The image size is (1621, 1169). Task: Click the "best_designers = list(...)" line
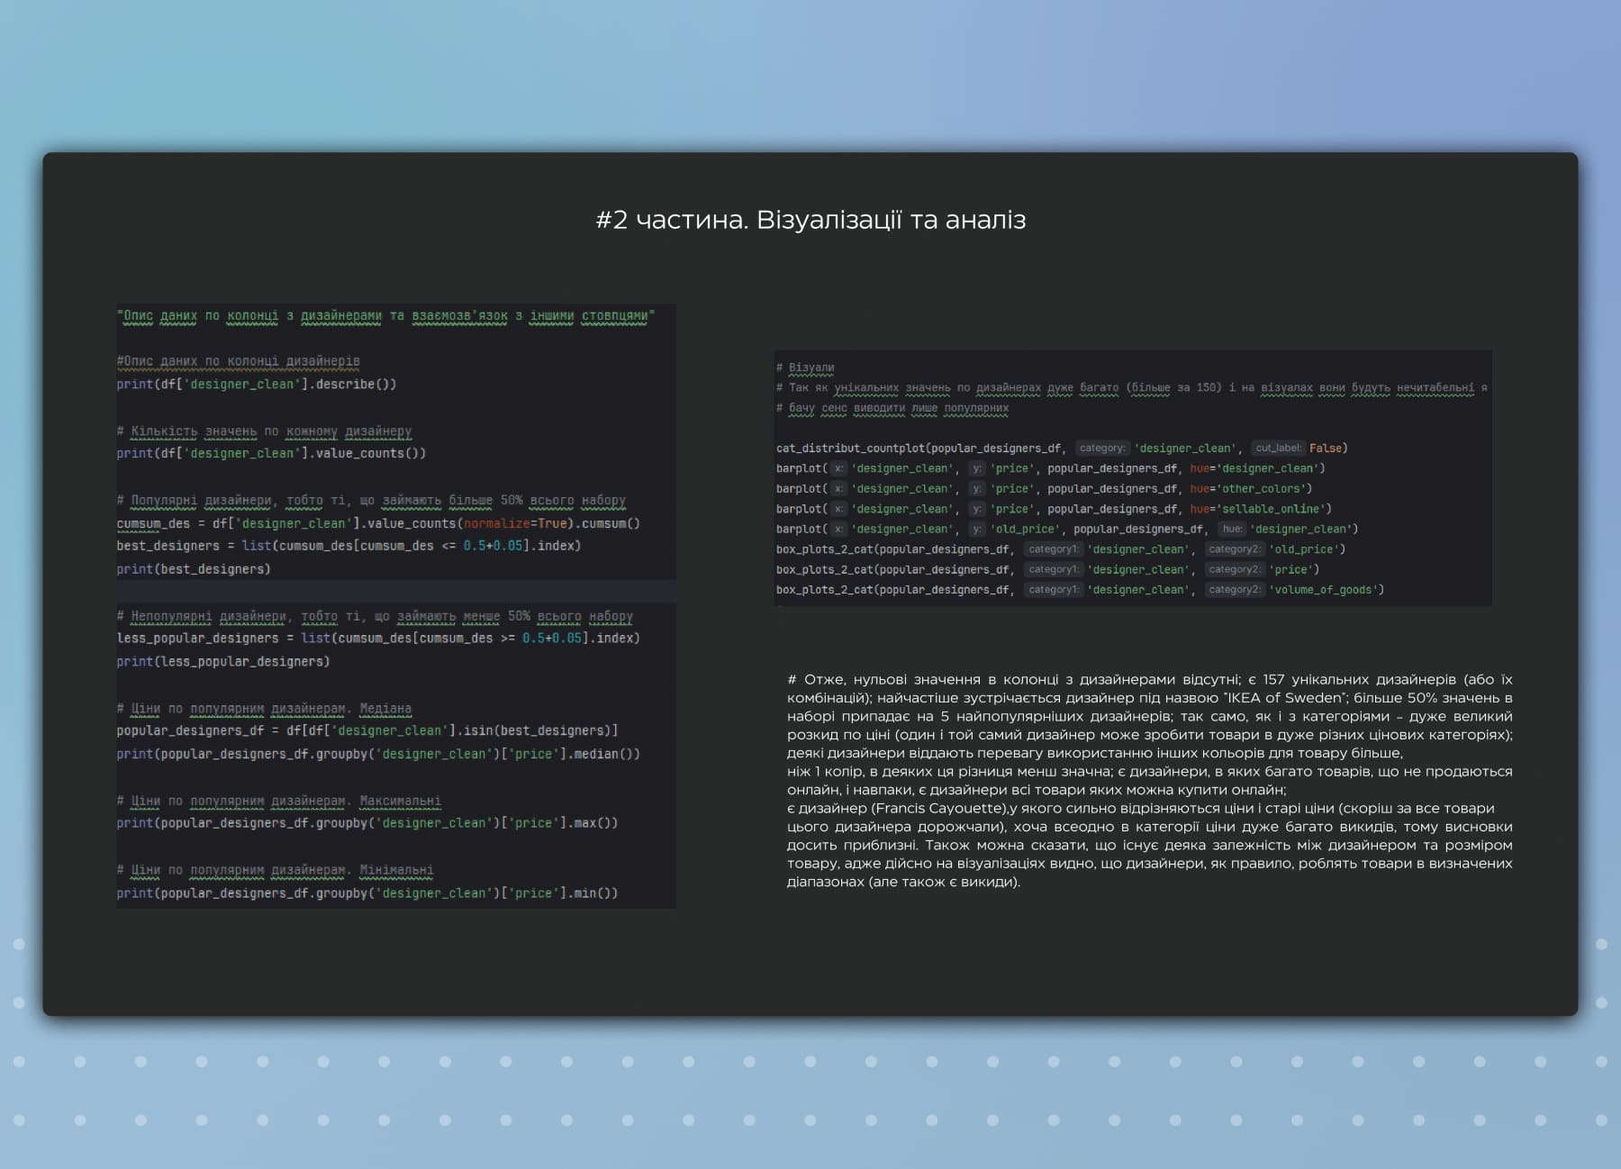tap(349, 547)
